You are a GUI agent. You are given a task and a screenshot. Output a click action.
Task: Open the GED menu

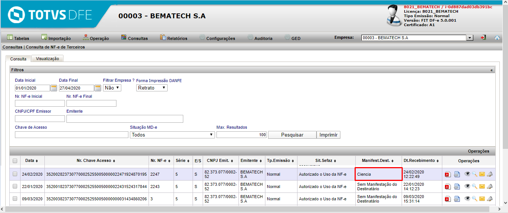292,38
